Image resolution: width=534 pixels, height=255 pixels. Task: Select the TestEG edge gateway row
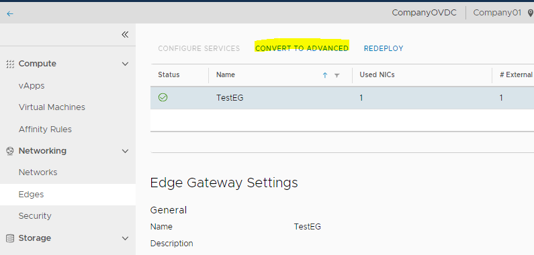pyautogui.click(x=342, y=98)
